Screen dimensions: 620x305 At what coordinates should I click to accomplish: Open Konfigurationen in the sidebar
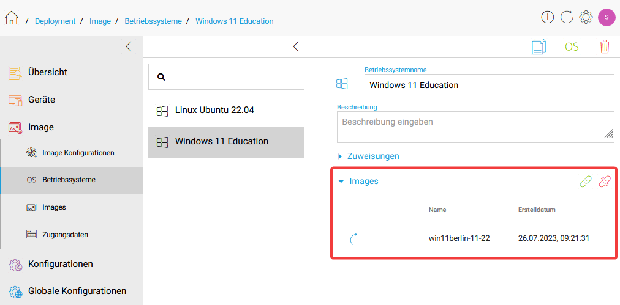(61, 263)
